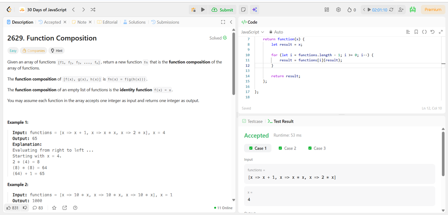
Task: Star the problem as favorite
Action: (55, 208)
